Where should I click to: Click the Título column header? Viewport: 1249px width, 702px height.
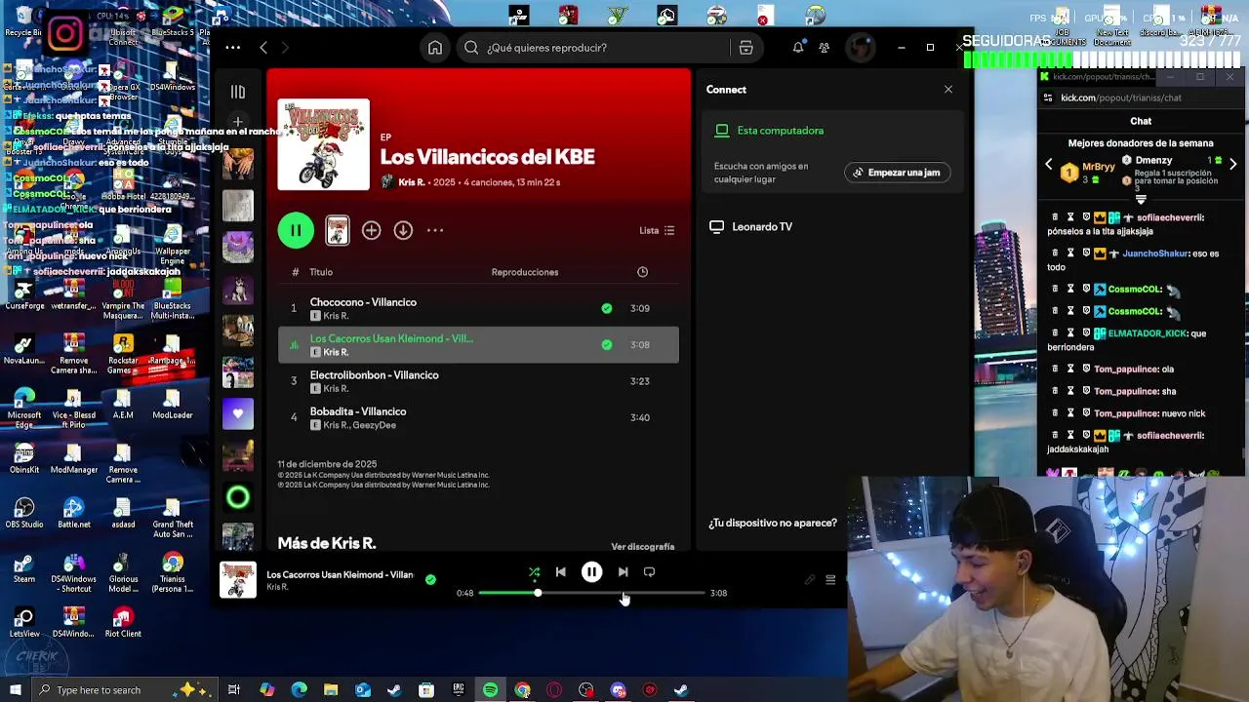tap(321, 272)
